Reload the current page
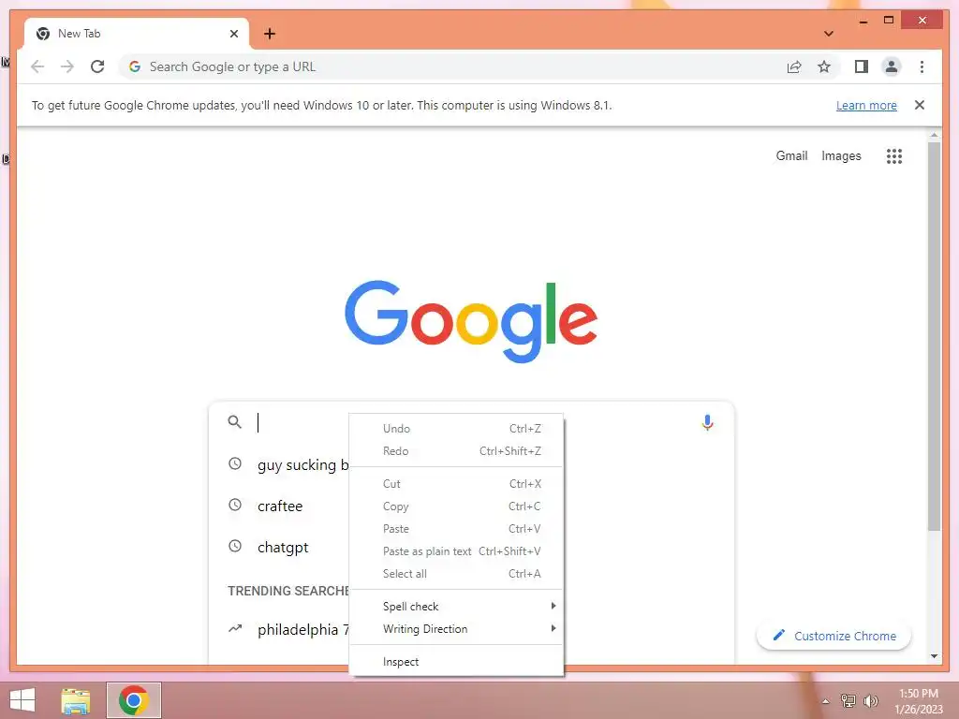Image resolution: width=959 pixels, height=719 pixels. tap(97, 66)
